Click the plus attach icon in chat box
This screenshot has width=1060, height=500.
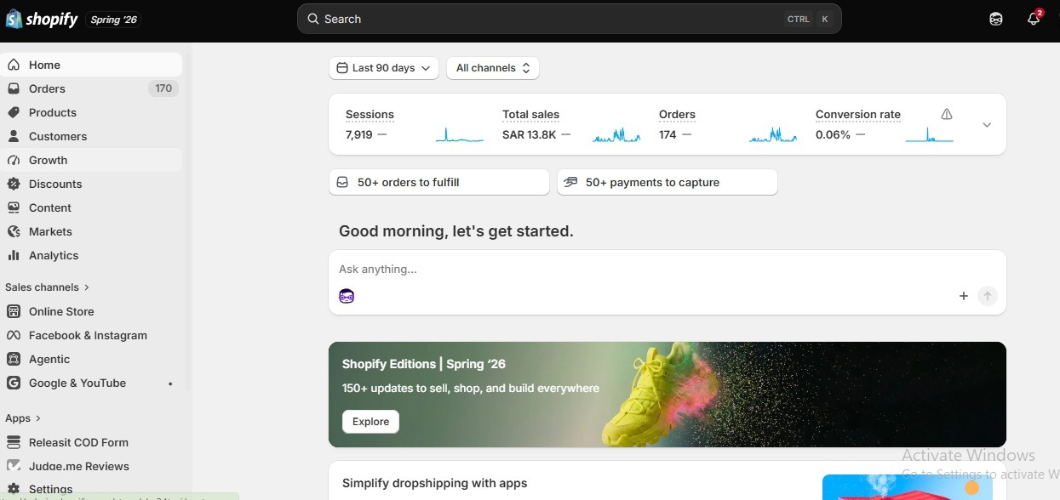click(x=964, y=296)
